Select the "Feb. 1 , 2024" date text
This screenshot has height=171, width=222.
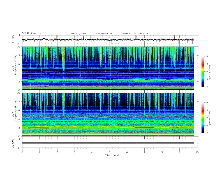[x=78, y=34]
